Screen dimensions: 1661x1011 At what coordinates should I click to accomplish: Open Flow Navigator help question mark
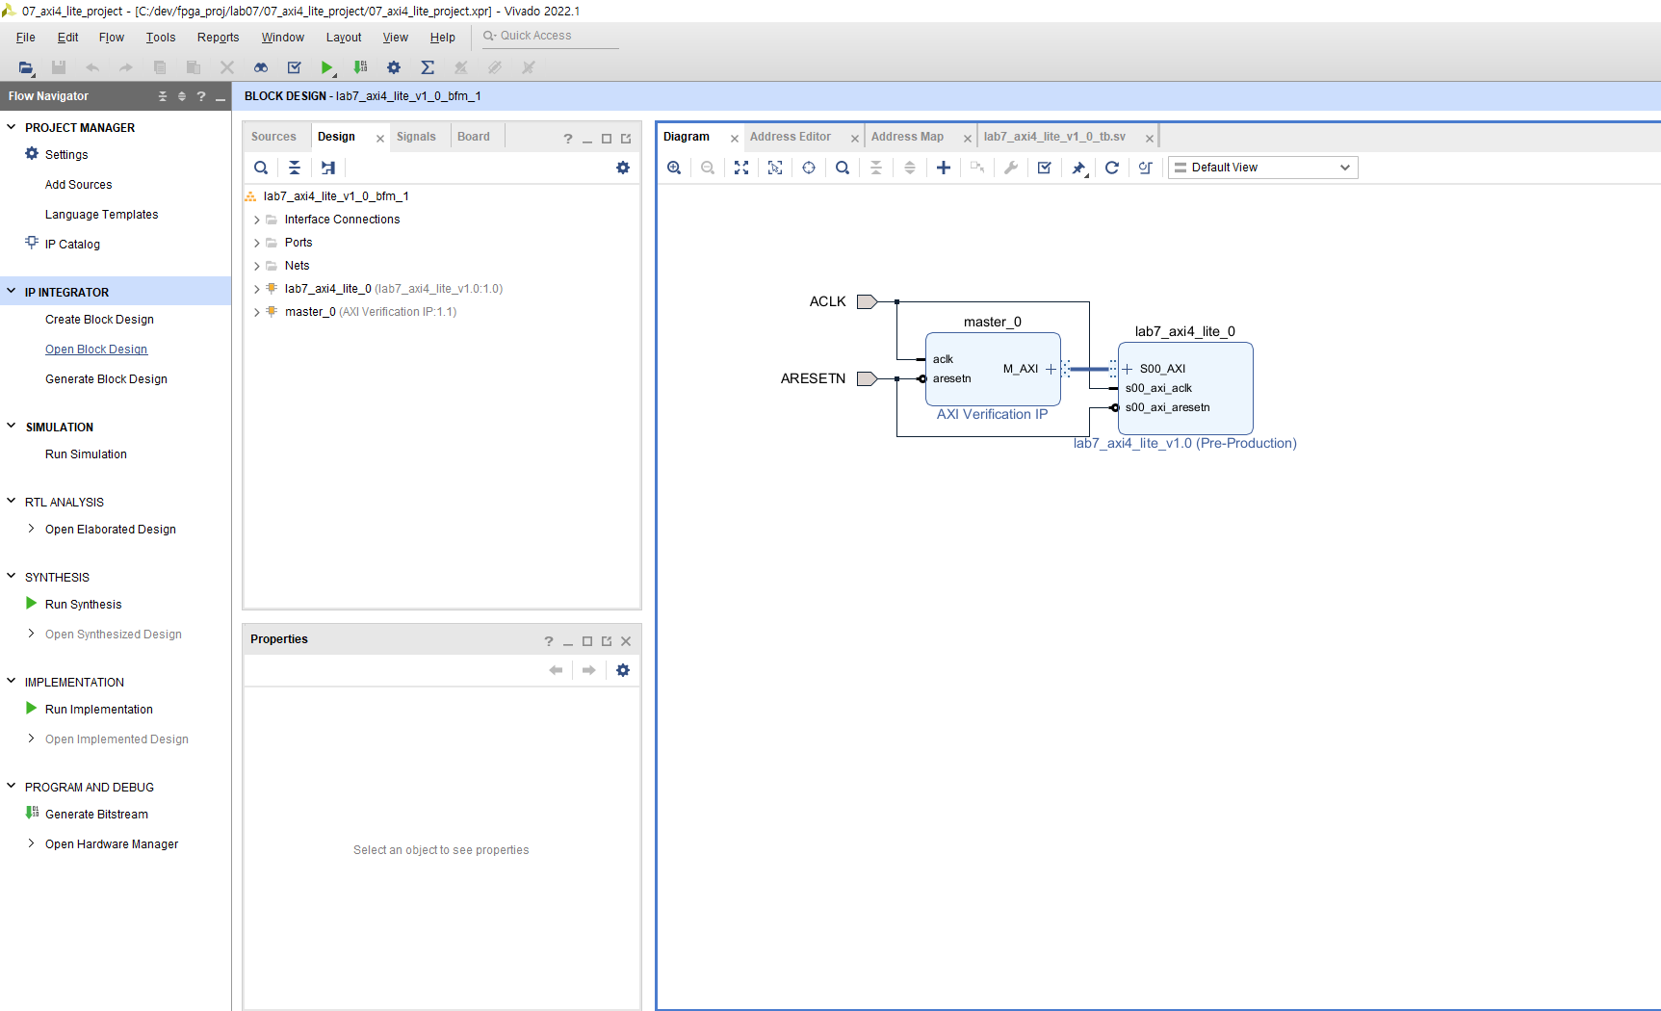click(201, 96)
